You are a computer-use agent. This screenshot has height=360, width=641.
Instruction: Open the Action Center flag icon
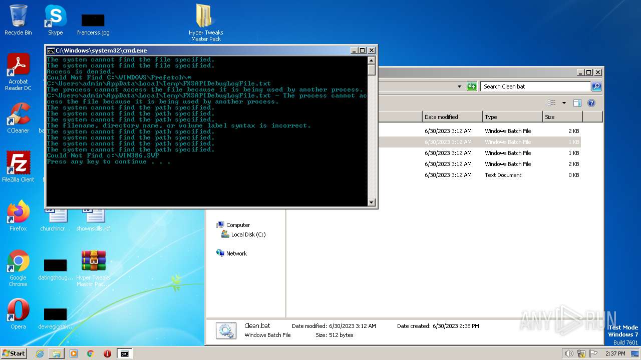(x=593, y=353)
